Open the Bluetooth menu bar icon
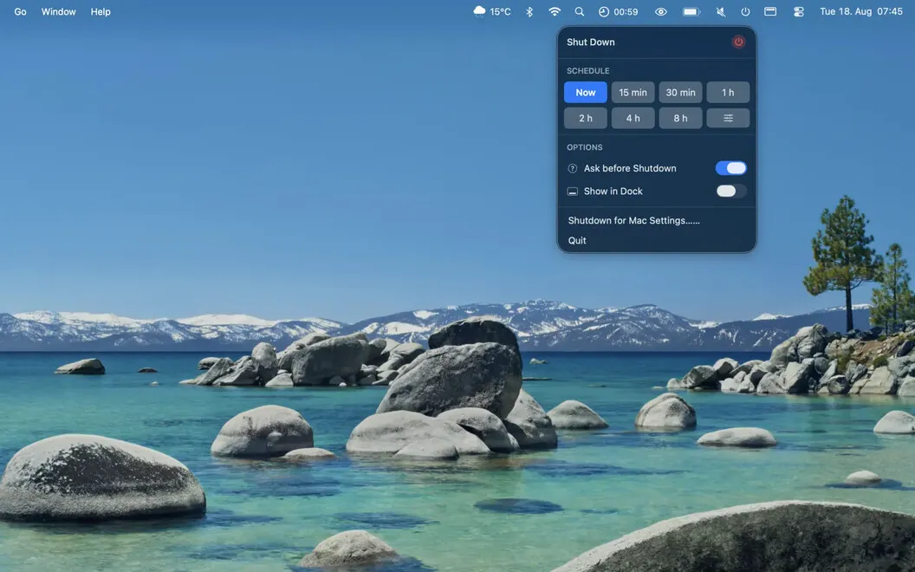 pos(529,11)
